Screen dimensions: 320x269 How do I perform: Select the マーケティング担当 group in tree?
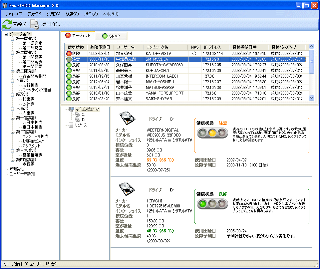point(37,90)
